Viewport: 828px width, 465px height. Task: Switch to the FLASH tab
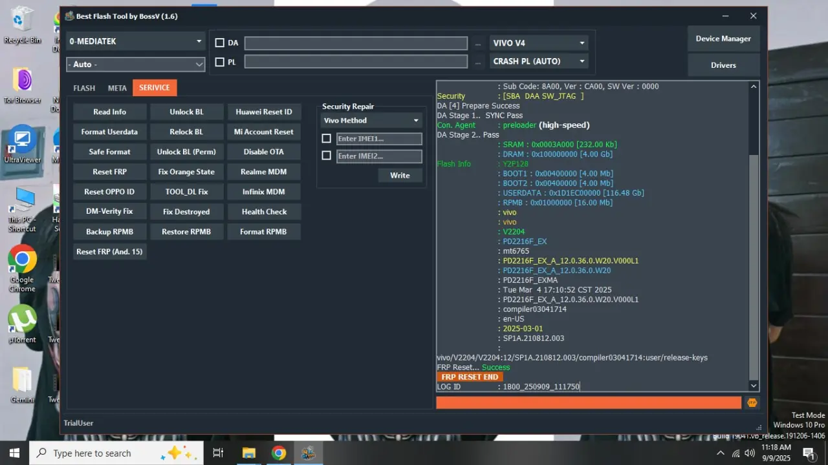point(84,88)
